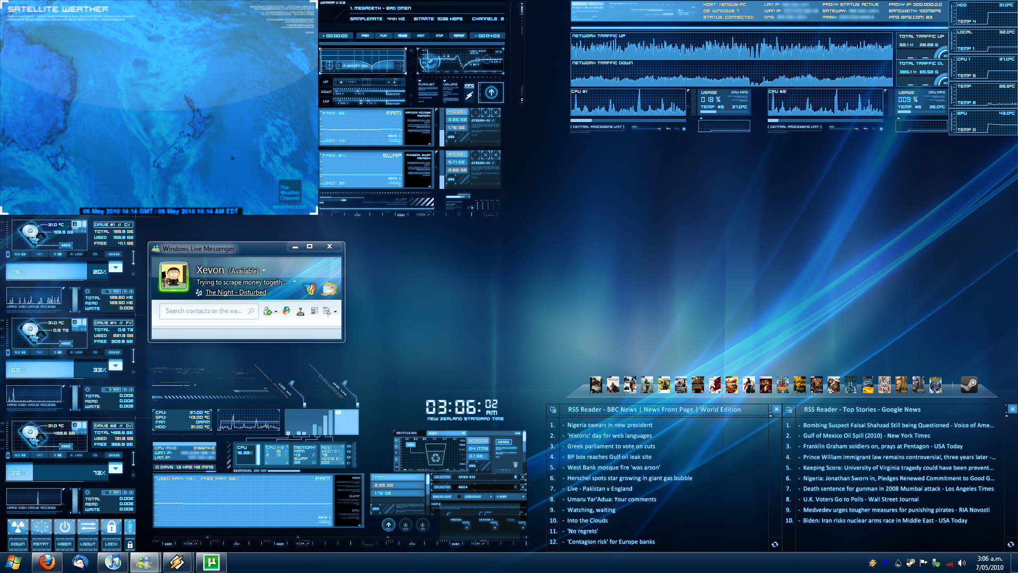Open headline "Nigeria swears in new president"
The image size is (1018, 573).
[x=609, y=425]
